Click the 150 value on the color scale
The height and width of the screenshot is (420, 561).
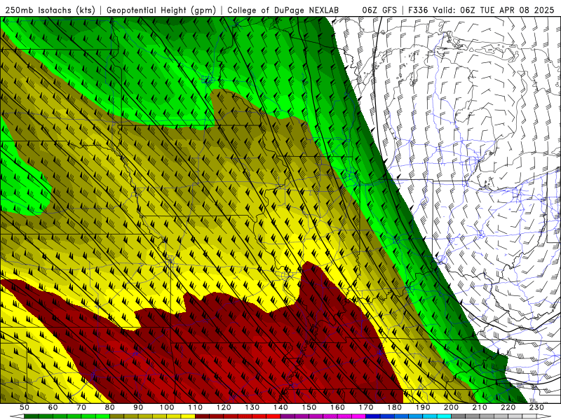(309, 407)
